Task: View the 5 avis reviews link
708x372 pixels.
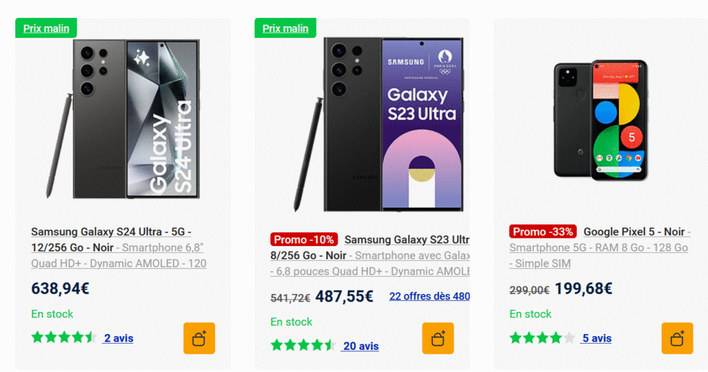Action: 597,338
